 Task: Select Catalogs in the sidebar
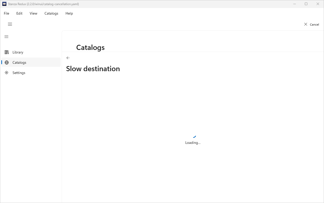point(31,62)
